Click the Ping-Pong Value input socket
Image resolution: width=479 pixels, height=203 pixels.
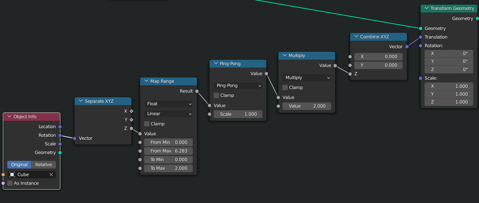[x=210, y=105]
